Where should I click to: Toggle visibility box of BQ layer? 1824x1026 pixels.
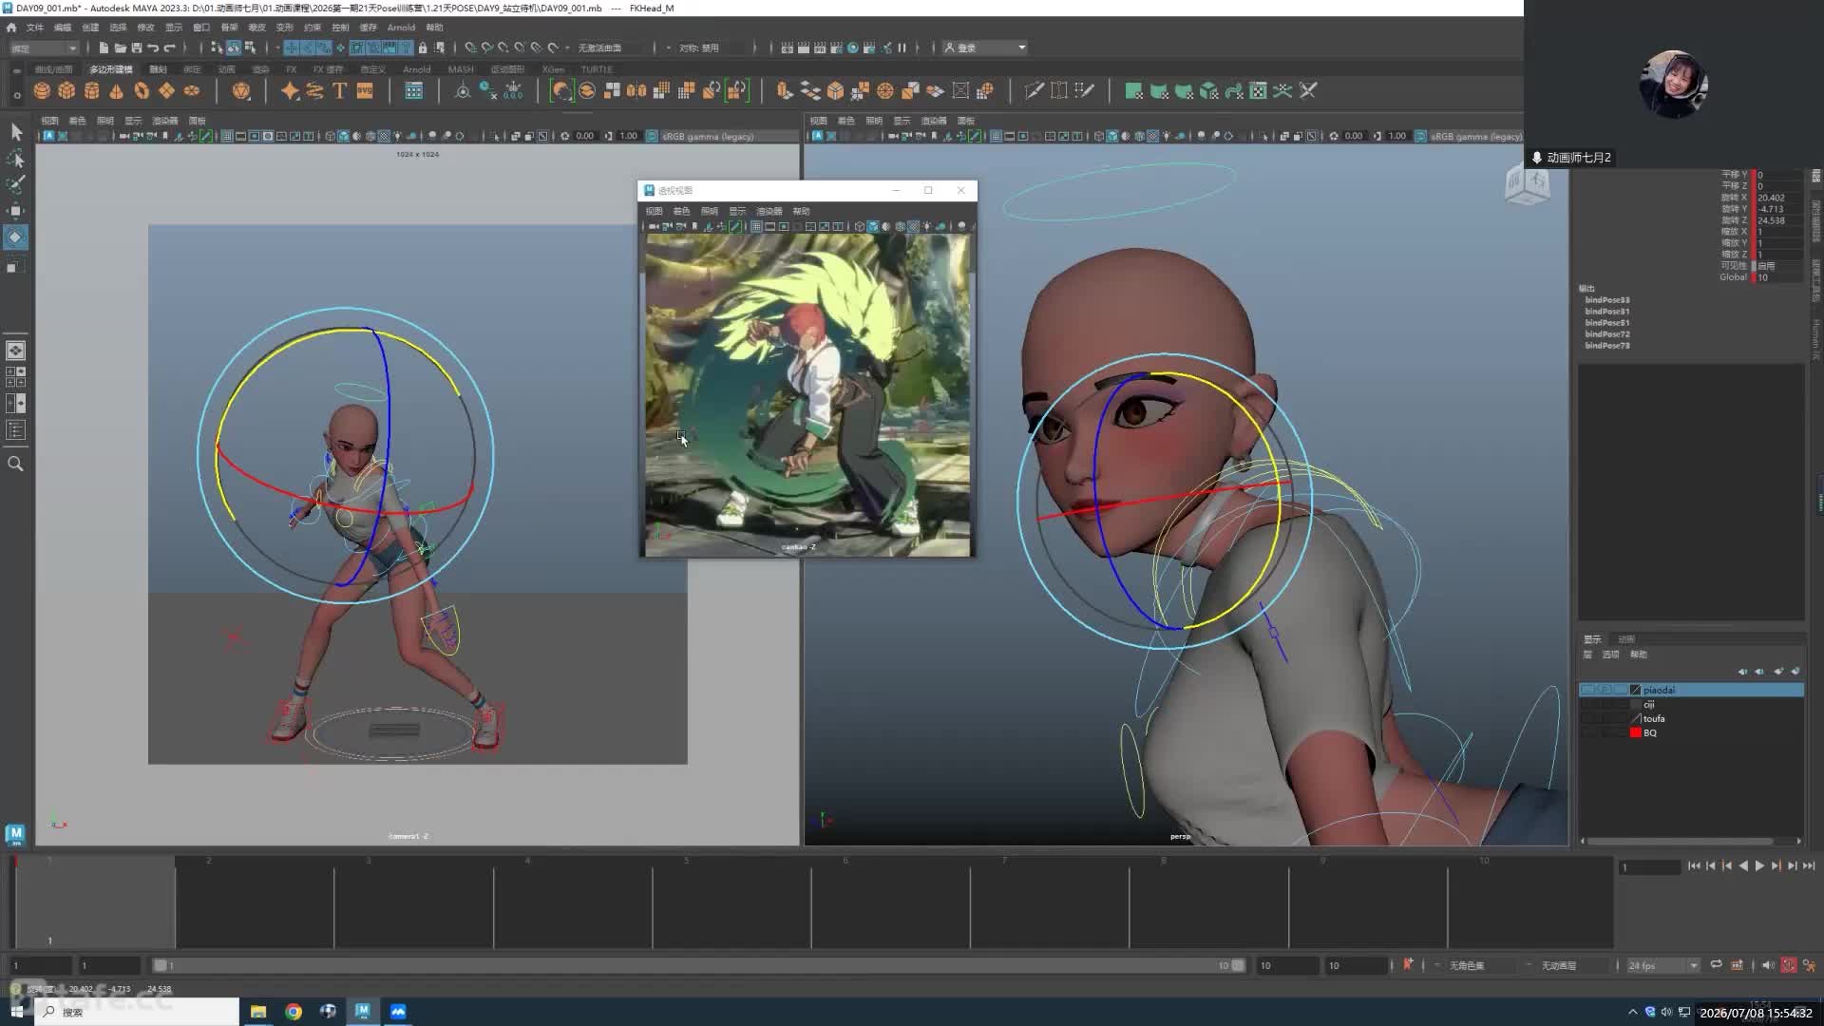[x=1587, y=732]
